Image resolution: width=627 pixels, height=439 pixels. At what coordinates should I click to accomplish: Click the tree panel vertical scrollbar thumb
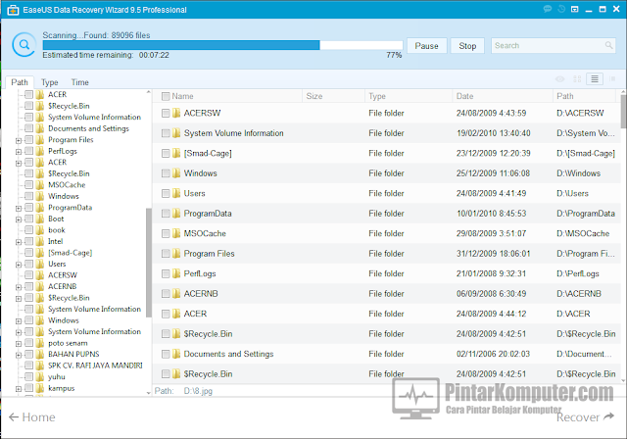click(149, 263)
